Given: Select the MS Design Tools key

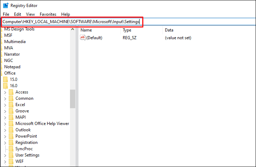Looking at the screenshot, I should 19,29.
